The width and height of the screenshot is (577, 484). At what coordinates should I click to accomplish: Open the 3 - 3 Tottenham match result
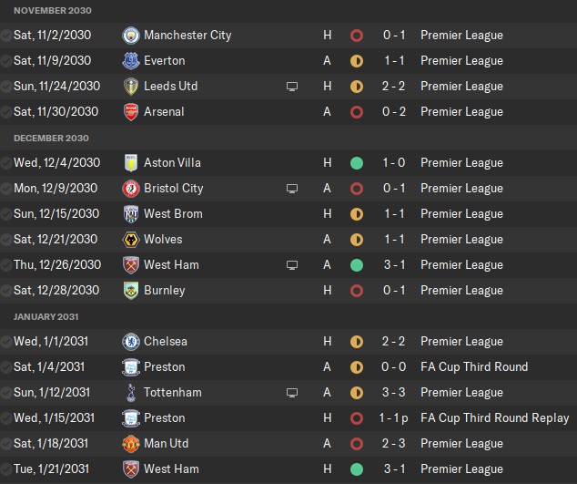pos(394,393)
